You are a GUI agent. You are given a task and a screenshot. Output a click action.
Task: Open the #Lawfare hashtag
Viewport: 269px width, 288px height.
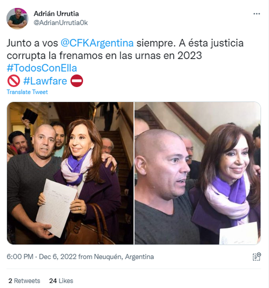45,81
